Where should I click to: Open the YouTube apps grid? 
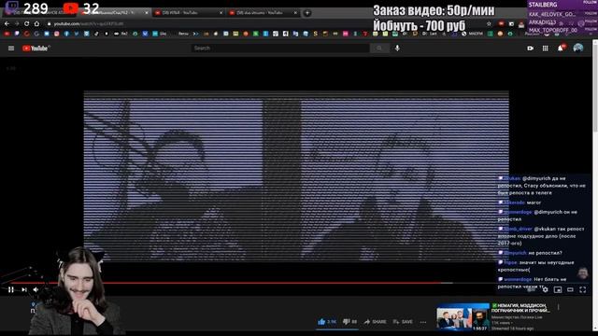click(x=546, y=48)
